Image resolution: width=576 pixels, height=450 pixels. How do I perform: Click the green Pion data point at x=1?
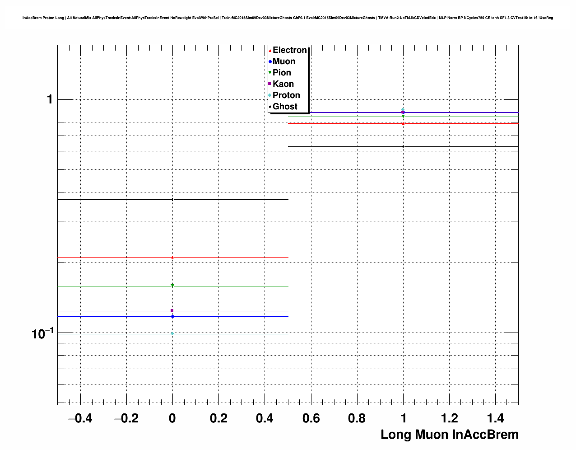click(x=403, y=117)
